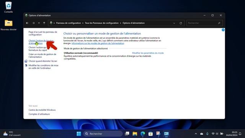
Task: Click the taskbar Rechercher search box
Action: point(103,134)
